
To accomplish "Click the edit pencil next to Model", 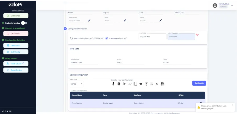I will (161, 20).
